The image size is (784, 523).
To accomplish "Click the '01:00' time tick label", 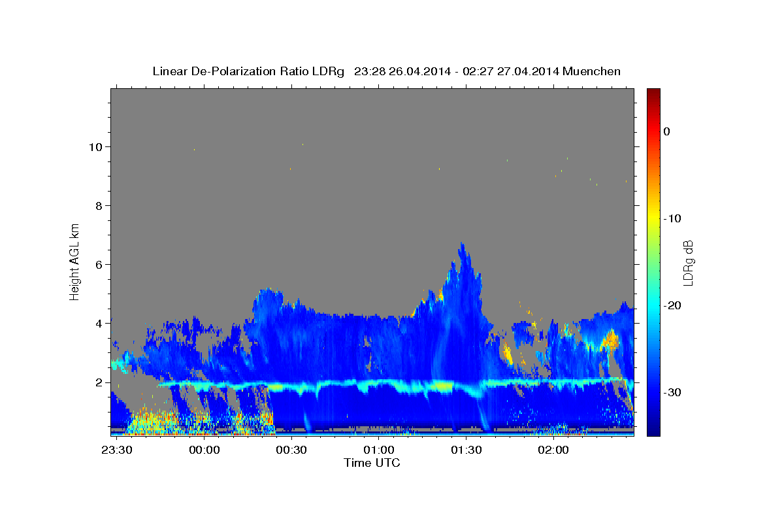I will coord(379,450).
